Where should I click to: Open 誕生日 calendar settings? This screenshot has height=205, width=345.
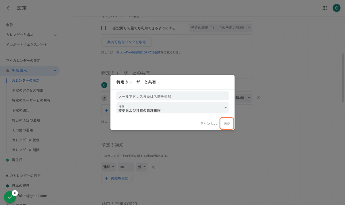17,160
